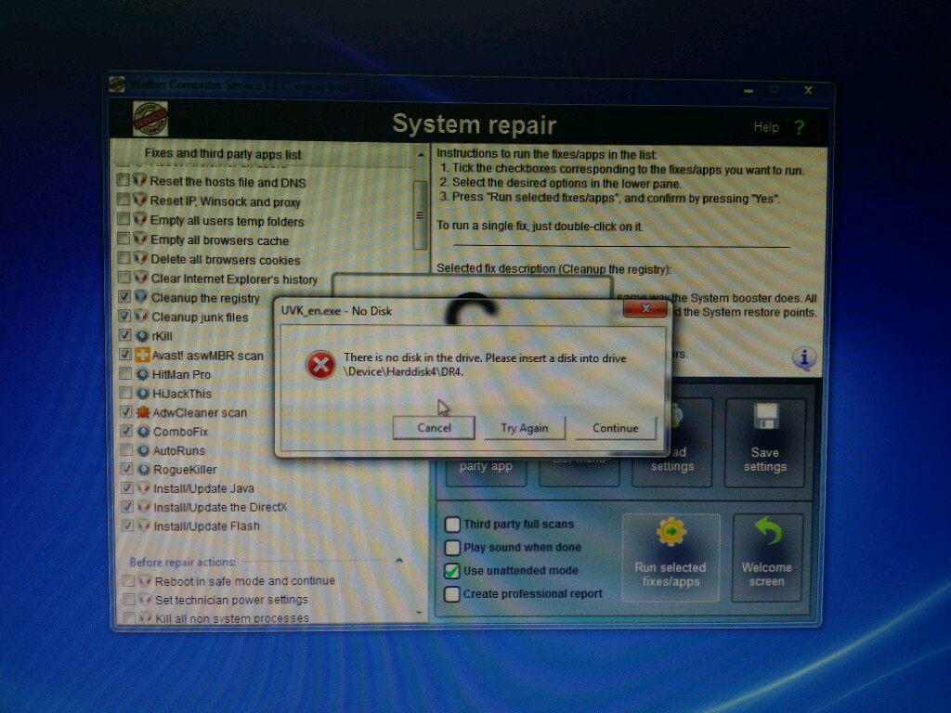Click the green arrow icon on Welcome screen
This screenshot has width=951, height=713.
(x=768, y=530)
